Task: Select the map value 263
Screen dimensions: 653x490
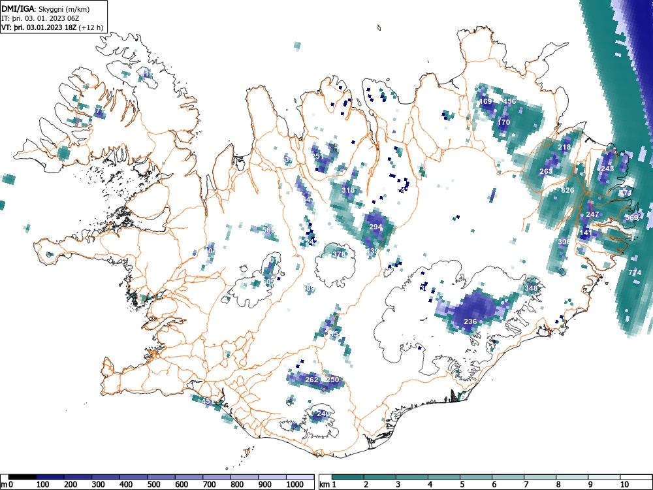Action: tap(545, 171)
